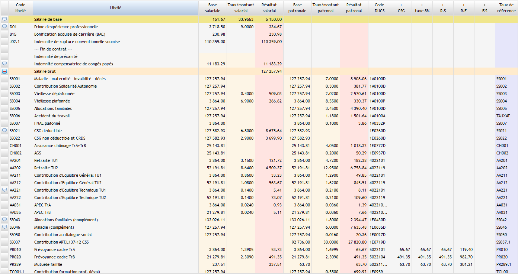This screenshot has width=518, height=274.
Task: Click the + F.S column header
Action: (x=485, y=8)
